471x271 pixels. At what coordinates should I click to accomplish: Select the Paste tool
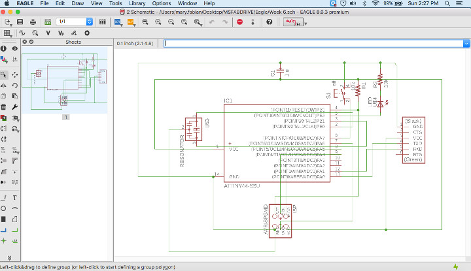point(14,96)
